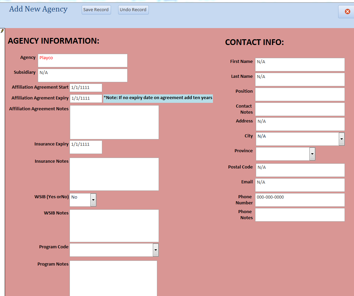Click the Add New Agency form title
The height and width of the screenshot is (296, 354).
[38, 9]
